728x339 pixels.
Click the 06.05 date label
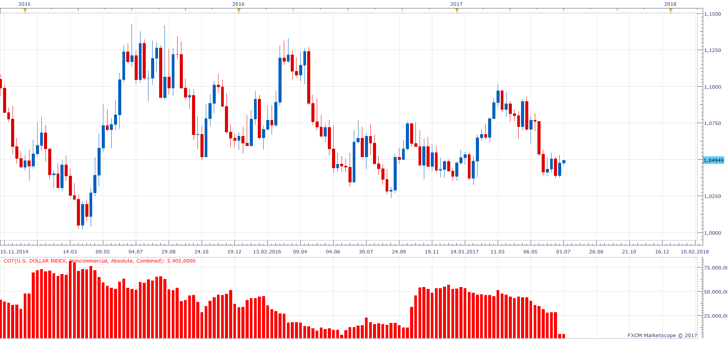[531, 251]
